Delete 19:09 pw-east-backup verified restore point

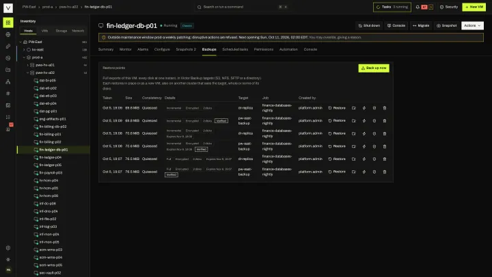(384, 121)
